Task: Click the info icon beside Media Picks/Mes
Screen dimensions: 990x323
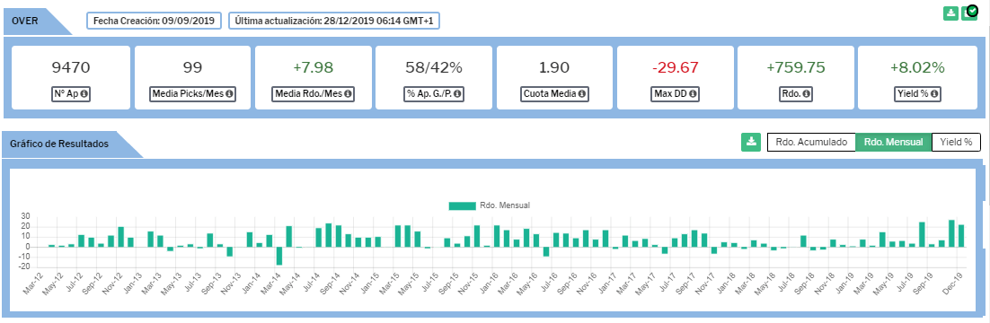Action: click(x=229, y=94)
